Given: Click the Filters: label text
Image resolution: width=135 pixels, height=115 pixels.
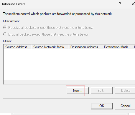Looking at the screenshot, I should coord(7,41).
